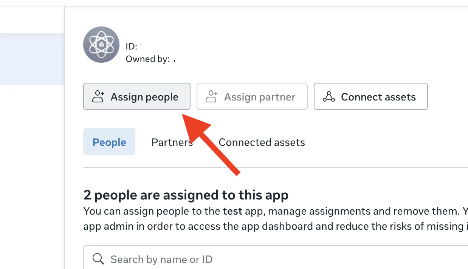Image resolution: width=468 pixels, height=269 pixels.
Task: Click the Assign partner button
Action: pos(252,96)
